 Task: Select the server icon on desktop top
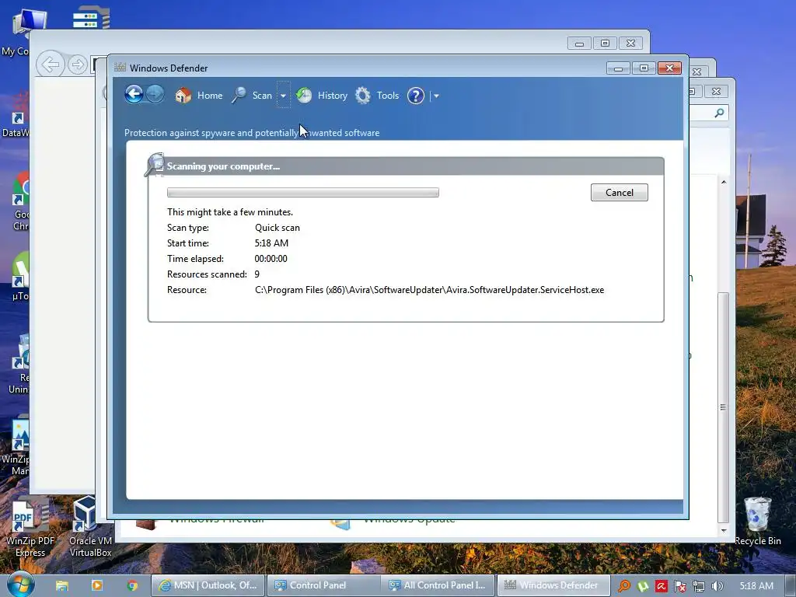tap(91, 17)
